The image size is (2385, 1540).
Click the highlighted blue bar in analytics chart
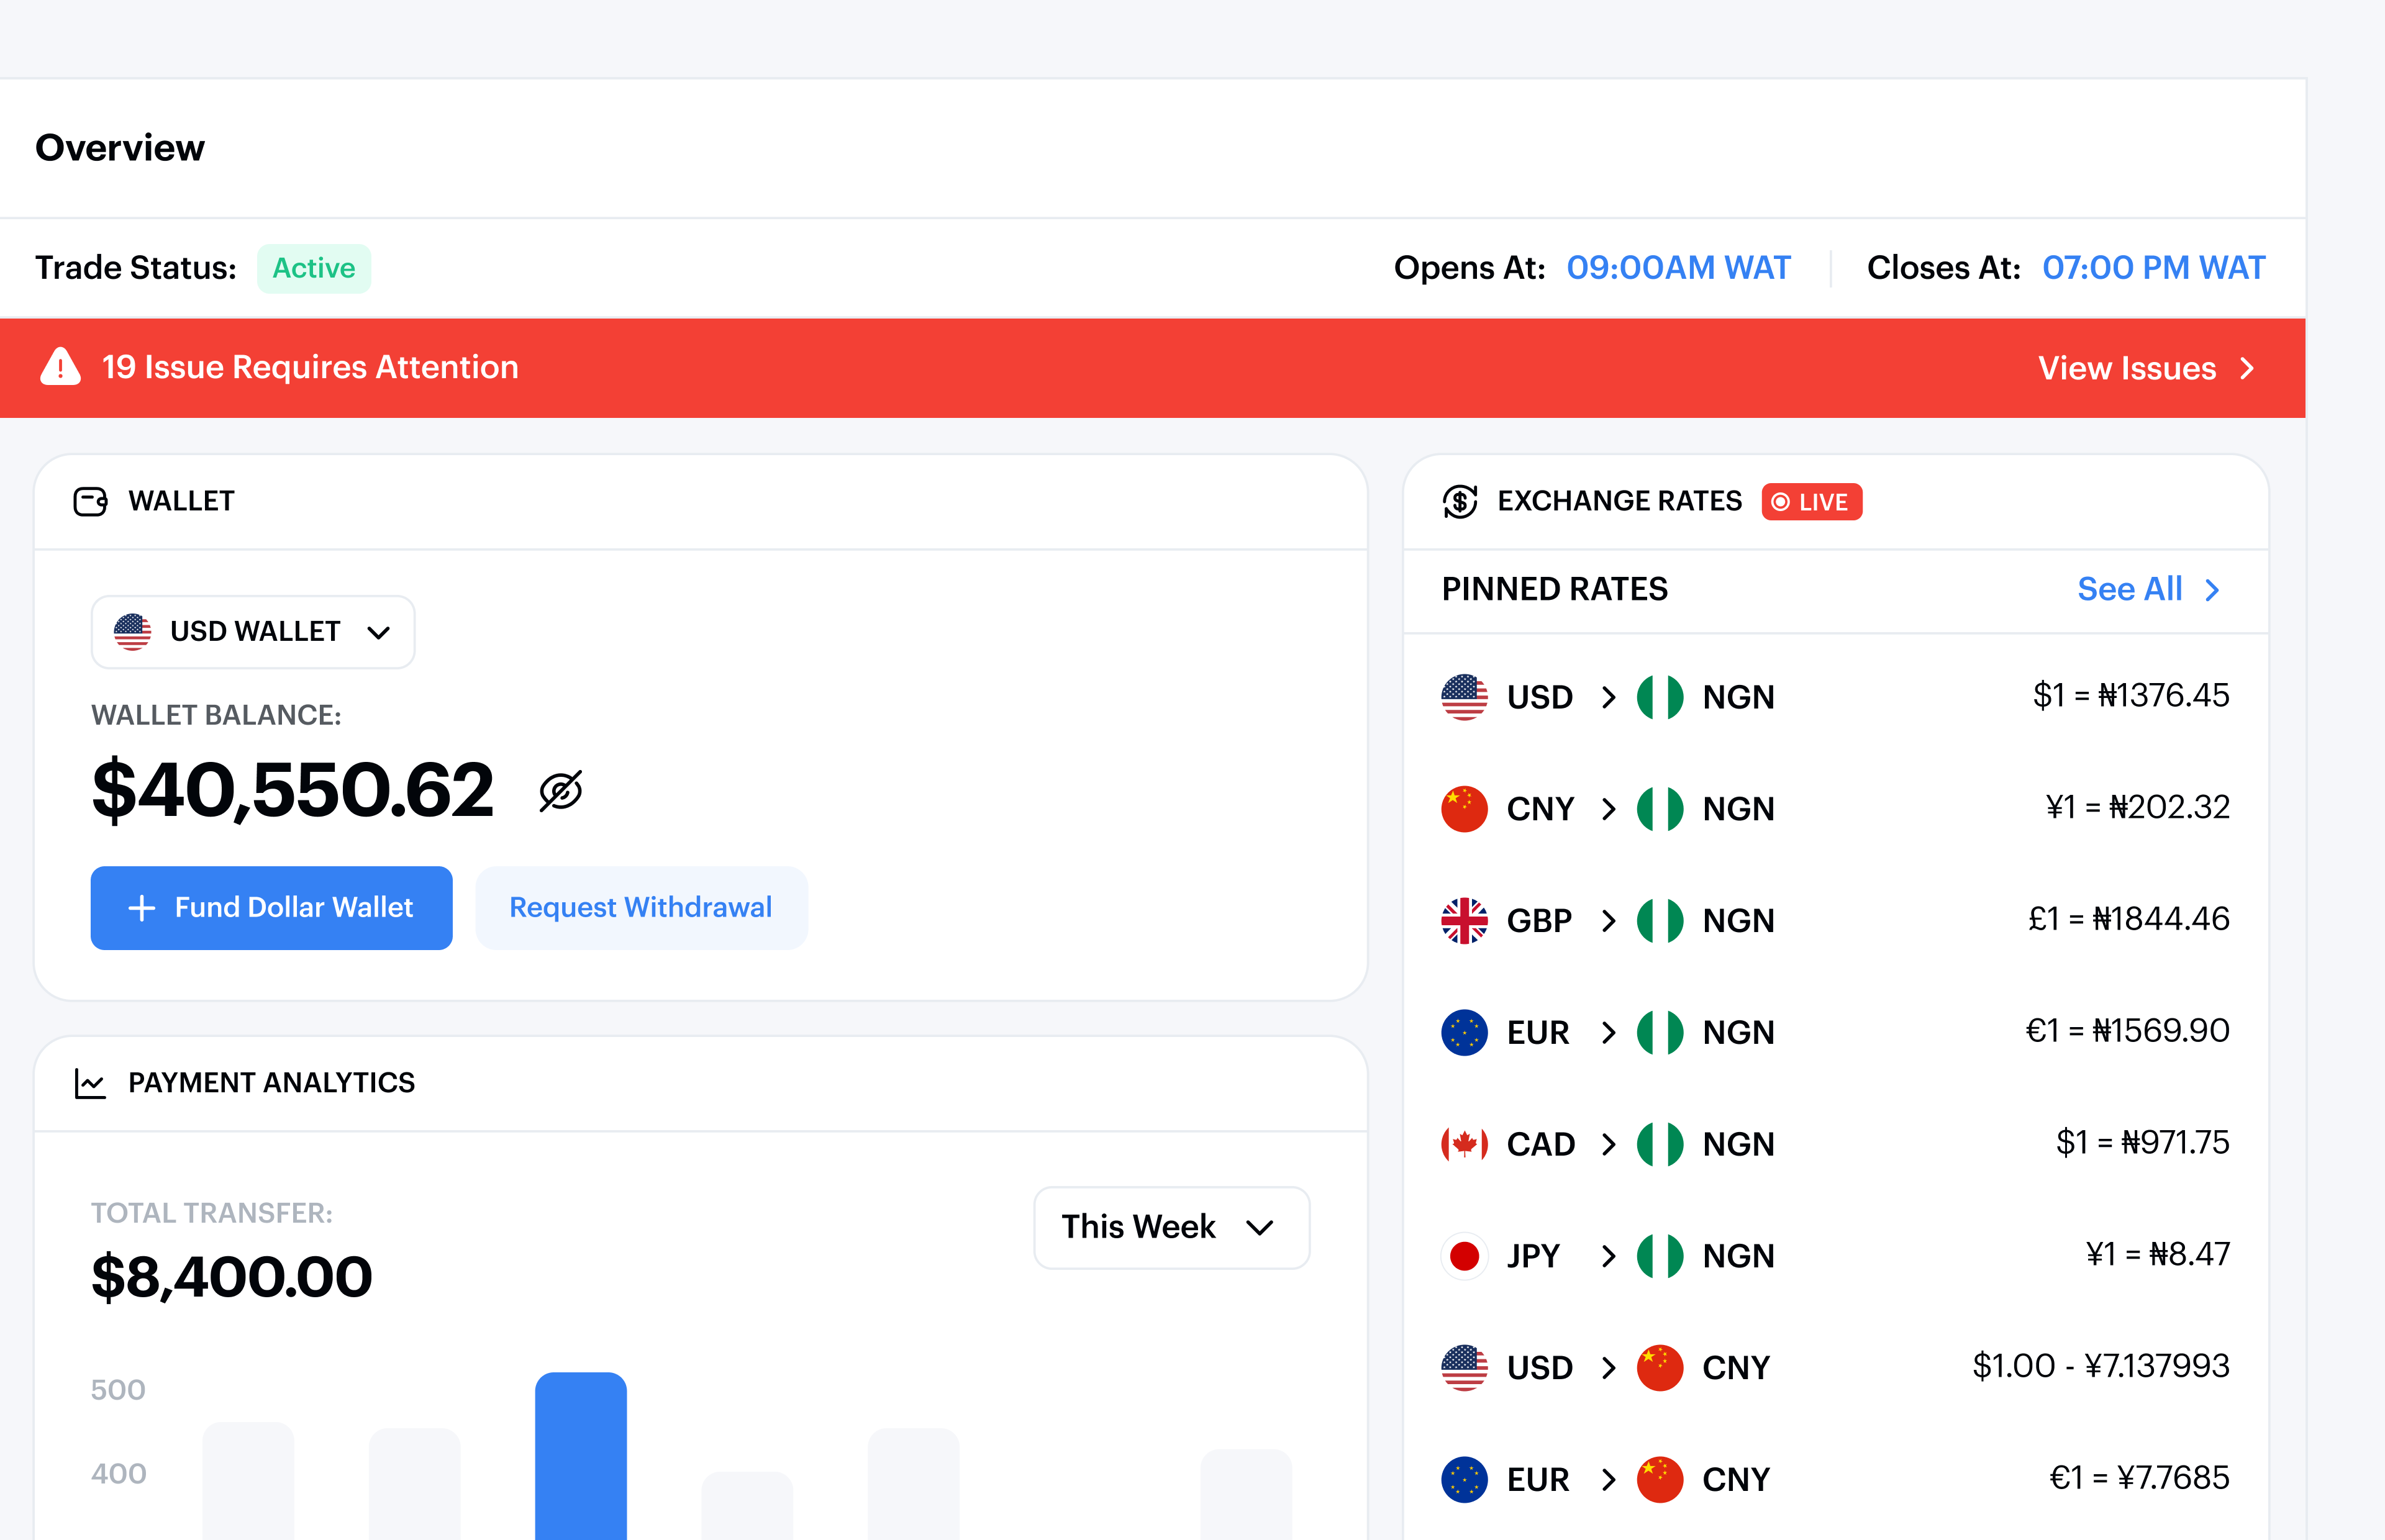pos(581,1456)
